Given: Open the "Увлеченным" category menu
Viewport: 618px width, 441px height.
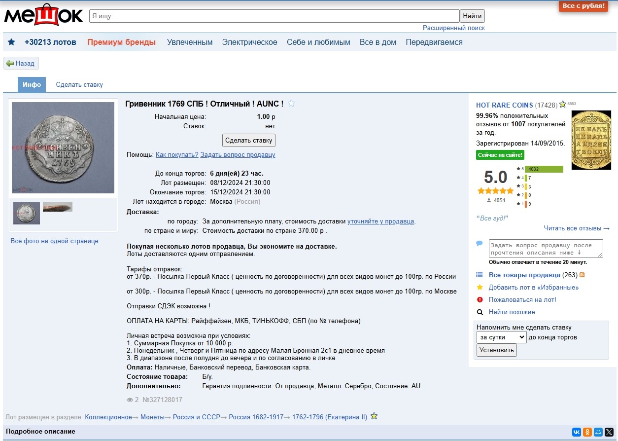Looking at the screenshot, I should coord(190,42).
